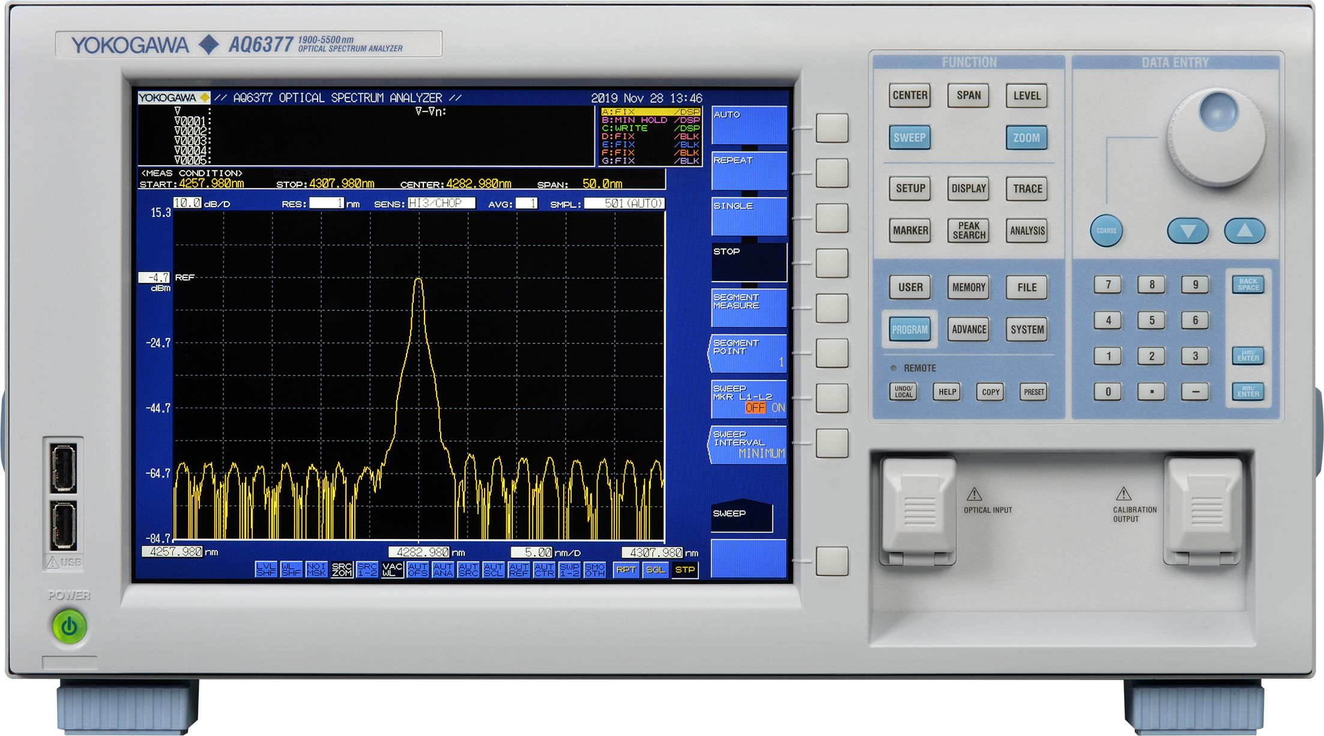
Task: Open the RES resolution field
Action: click(x=327, y=204)
